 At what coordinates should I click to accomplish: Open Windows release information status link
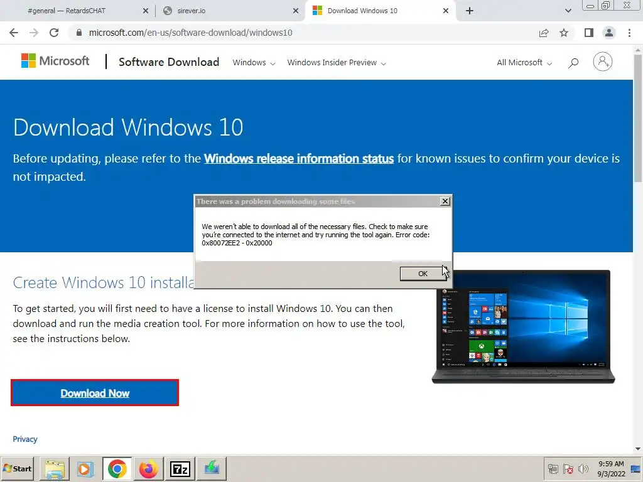pos(299,159)
